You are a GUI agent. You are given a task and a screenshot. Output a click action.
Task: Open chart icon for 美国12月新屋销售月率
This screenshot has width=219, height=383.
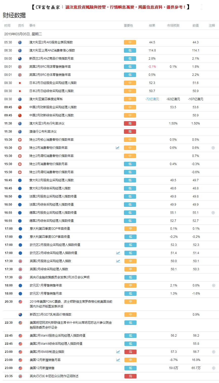coord(118,360)
